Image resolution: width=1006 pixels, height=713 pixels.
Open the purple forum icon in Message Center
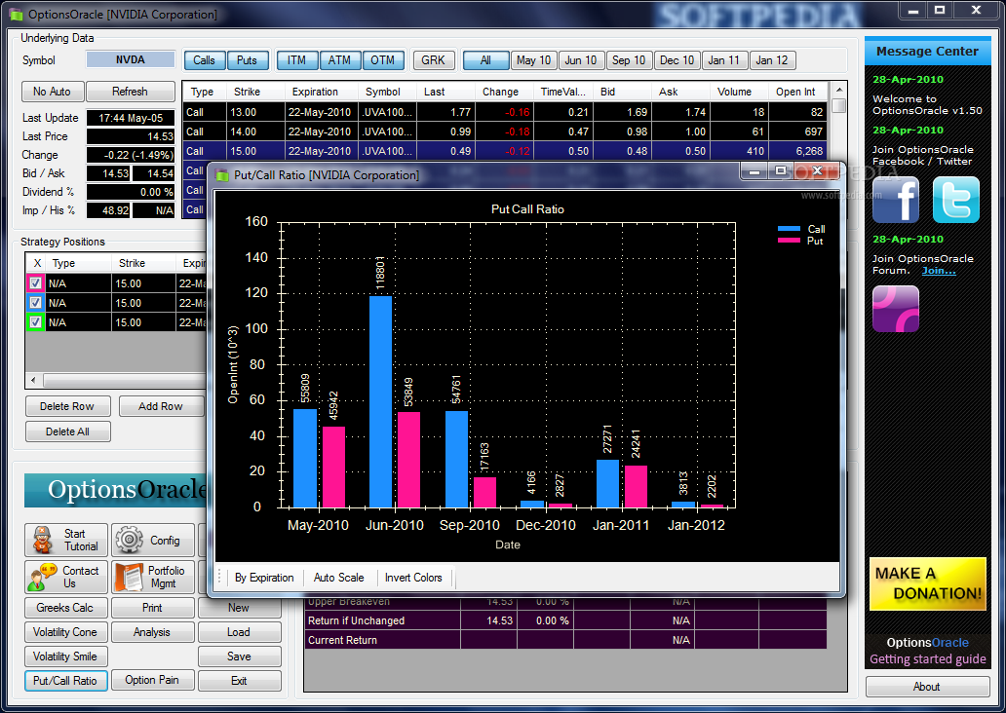click(x=896, y=309)
